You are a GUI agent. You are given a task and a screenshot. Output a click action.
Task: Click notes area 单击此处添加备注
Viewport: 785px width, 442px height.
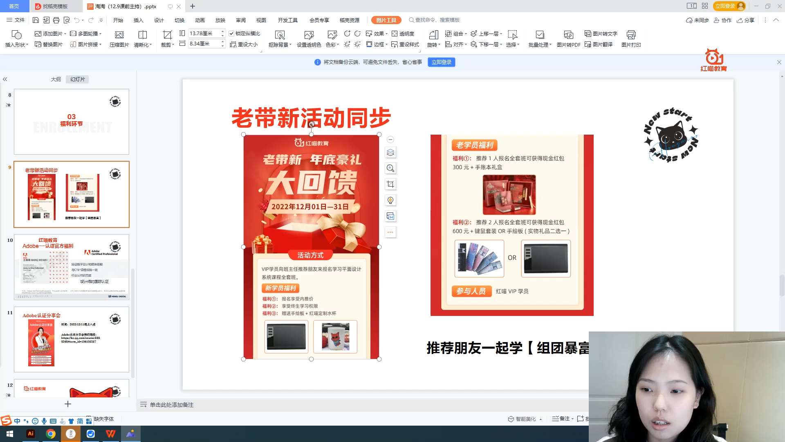[x=172, y=405]
